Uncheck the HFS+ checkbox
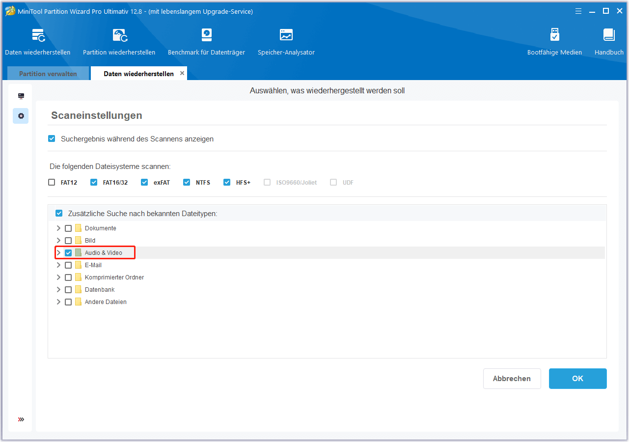 [227, 182]
